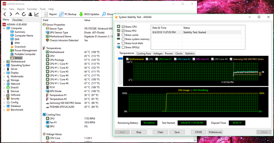
Task: Click the main window scrollbar down arrow
Action: [x=195, y=140]
